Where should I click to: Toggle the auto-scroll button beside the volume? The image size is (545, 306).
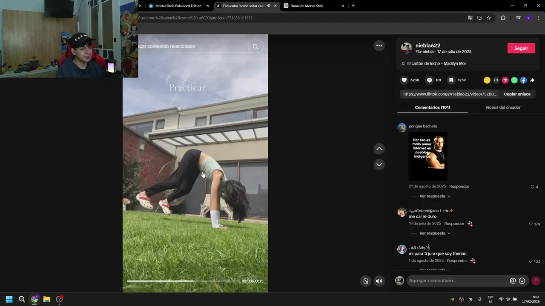(x=365, y=281)
